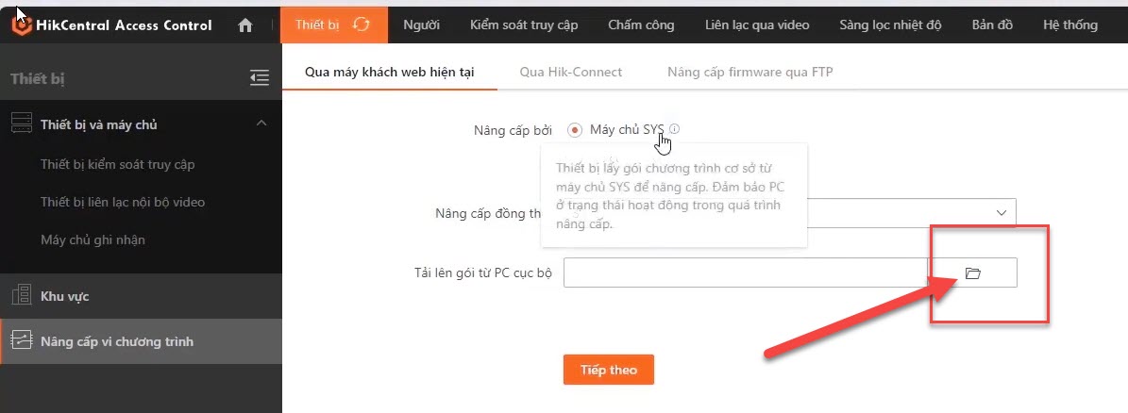
Task: Open the Chấm công menu
Action: pyautogui.click(x=641, y=25)
